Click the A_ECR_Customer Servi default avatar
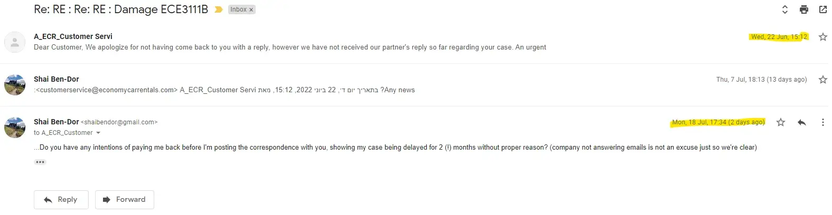Screen dimensions: 832x215 tap(15, 42)
